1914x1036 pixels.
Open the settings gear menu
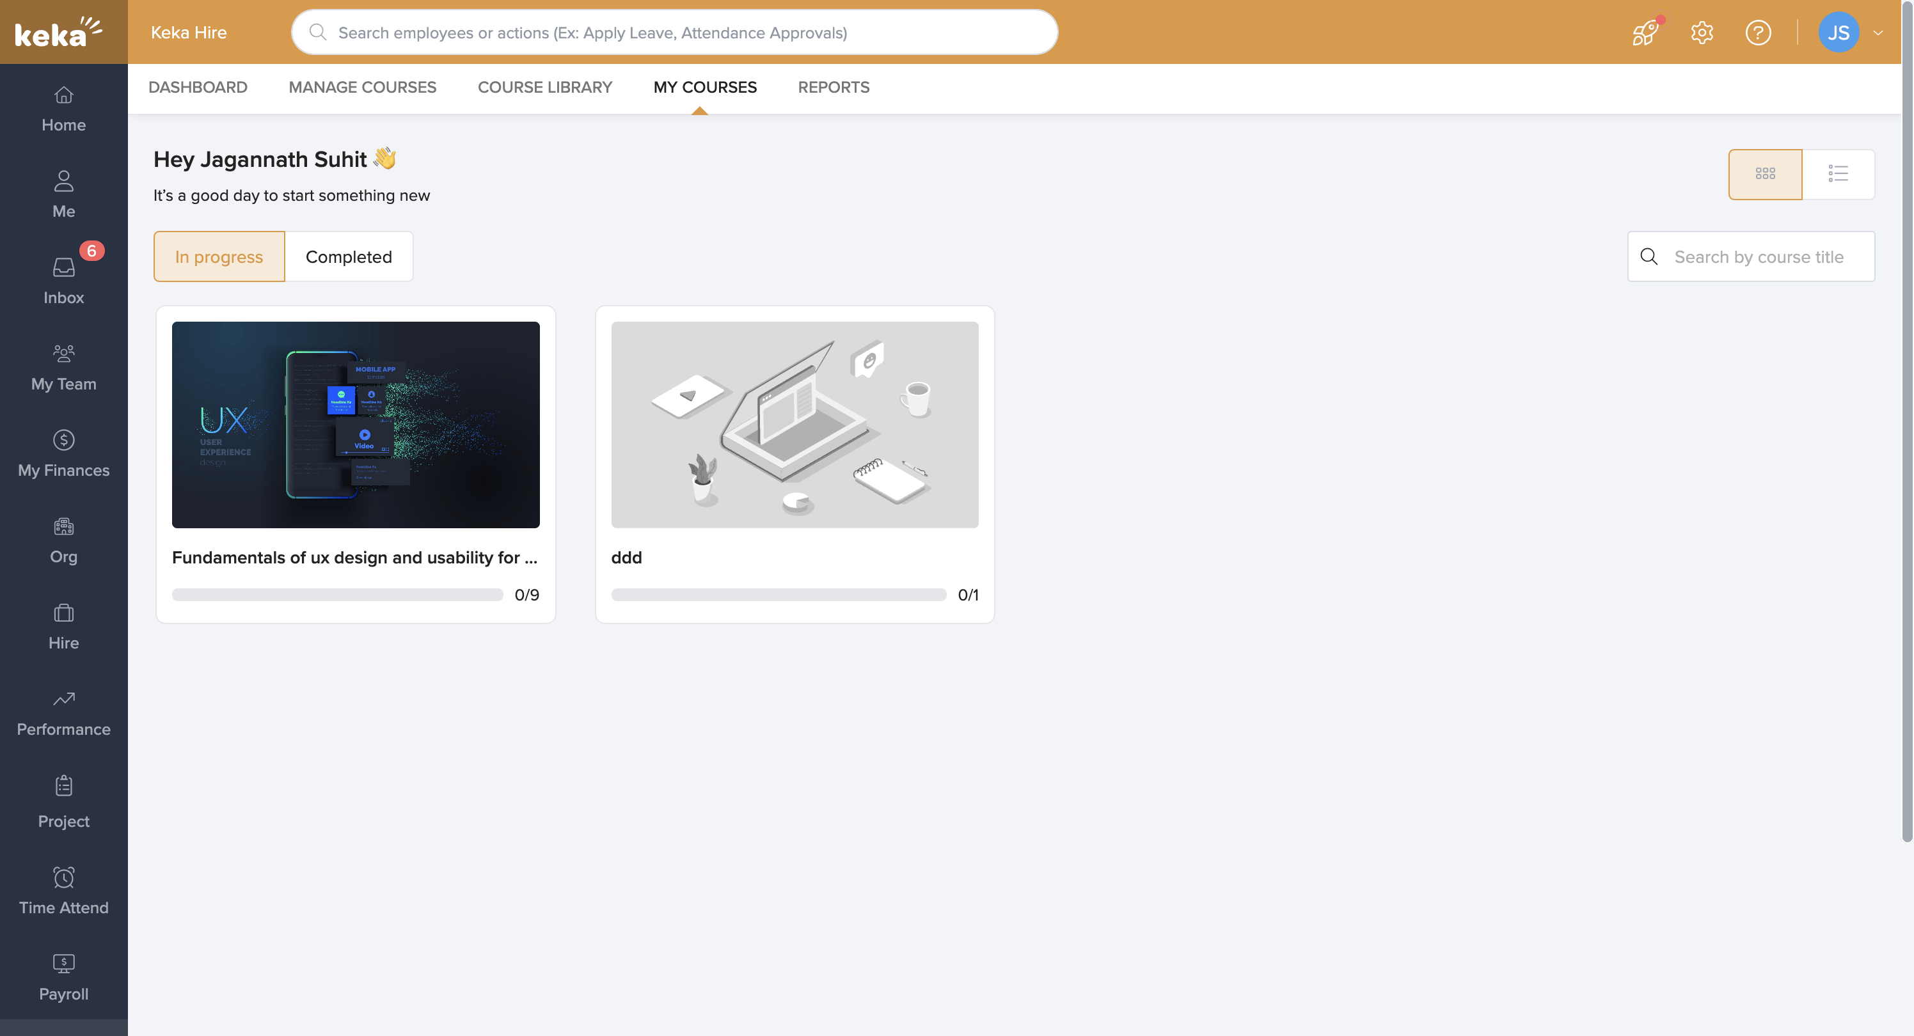click(x=1702, y=32)
